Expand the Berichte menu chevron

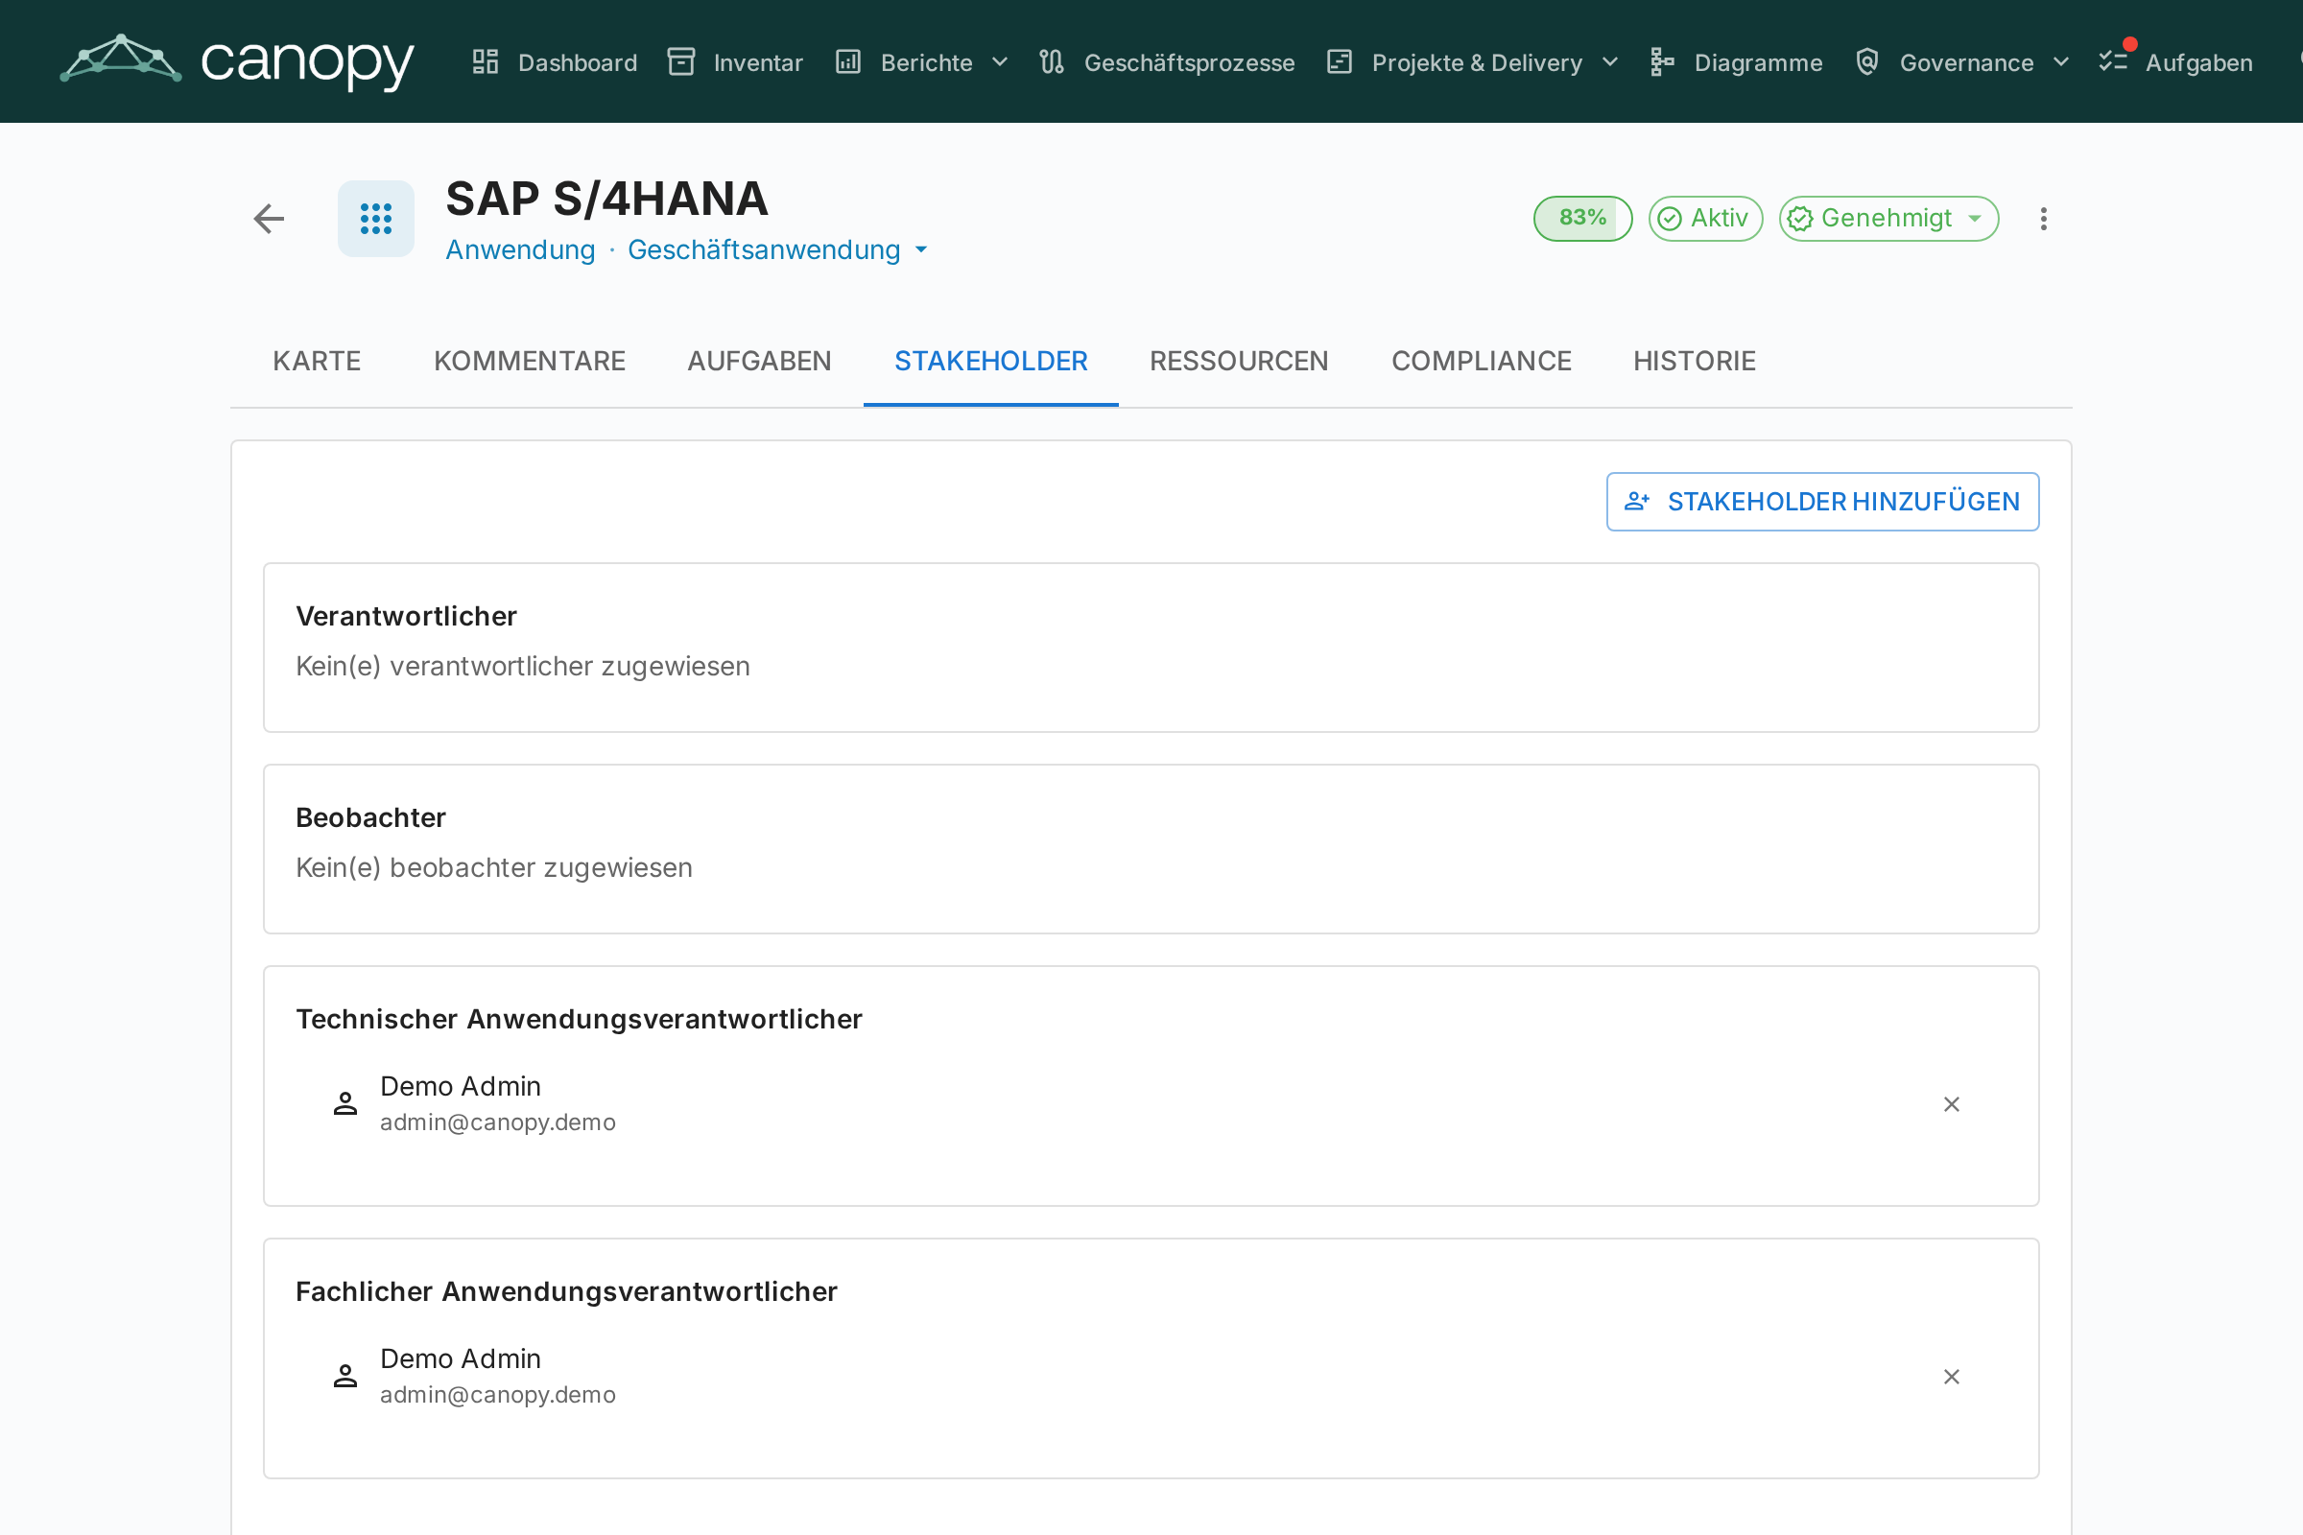pos(1000,62)
